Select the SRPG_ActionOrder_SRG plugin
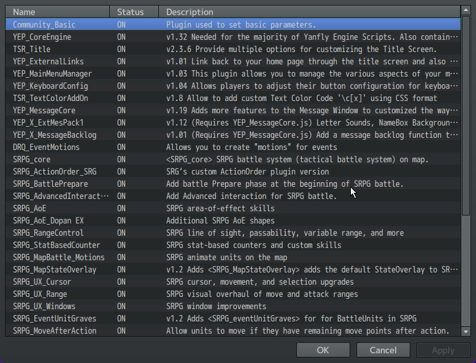This screenshot has height=363, width=476. pyautogui.click(x=233, y=171)
